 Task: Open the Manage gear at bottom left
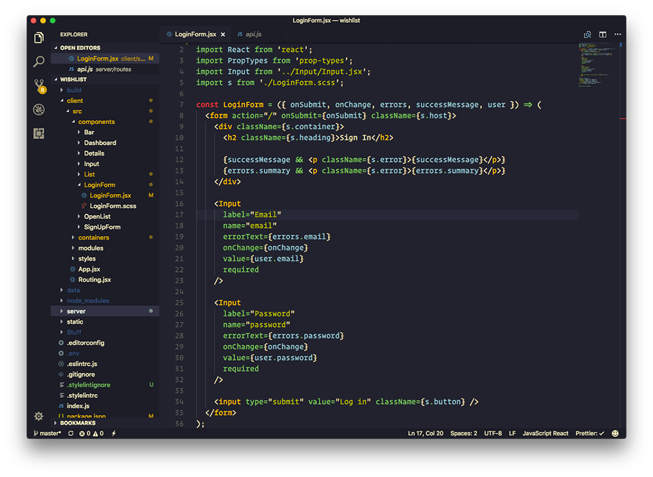click(x=39, y=416)
